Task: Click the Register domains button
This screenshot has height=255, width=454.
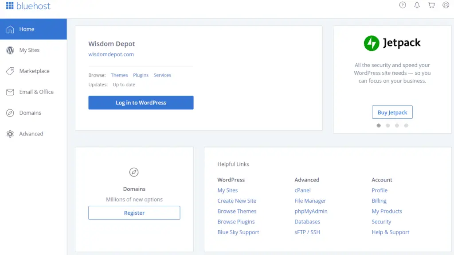Action: pos(134,213)
